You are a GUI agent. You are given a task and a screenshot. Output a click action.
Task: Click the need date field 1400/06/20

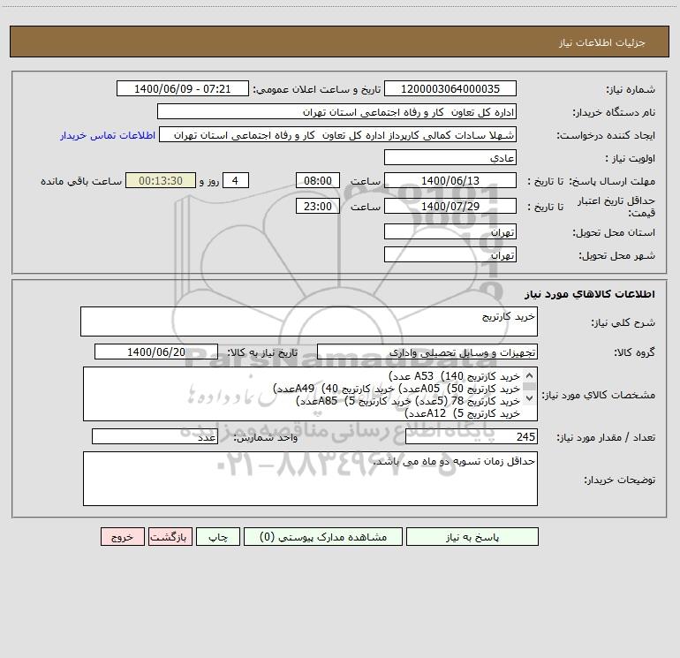(156, 352)
